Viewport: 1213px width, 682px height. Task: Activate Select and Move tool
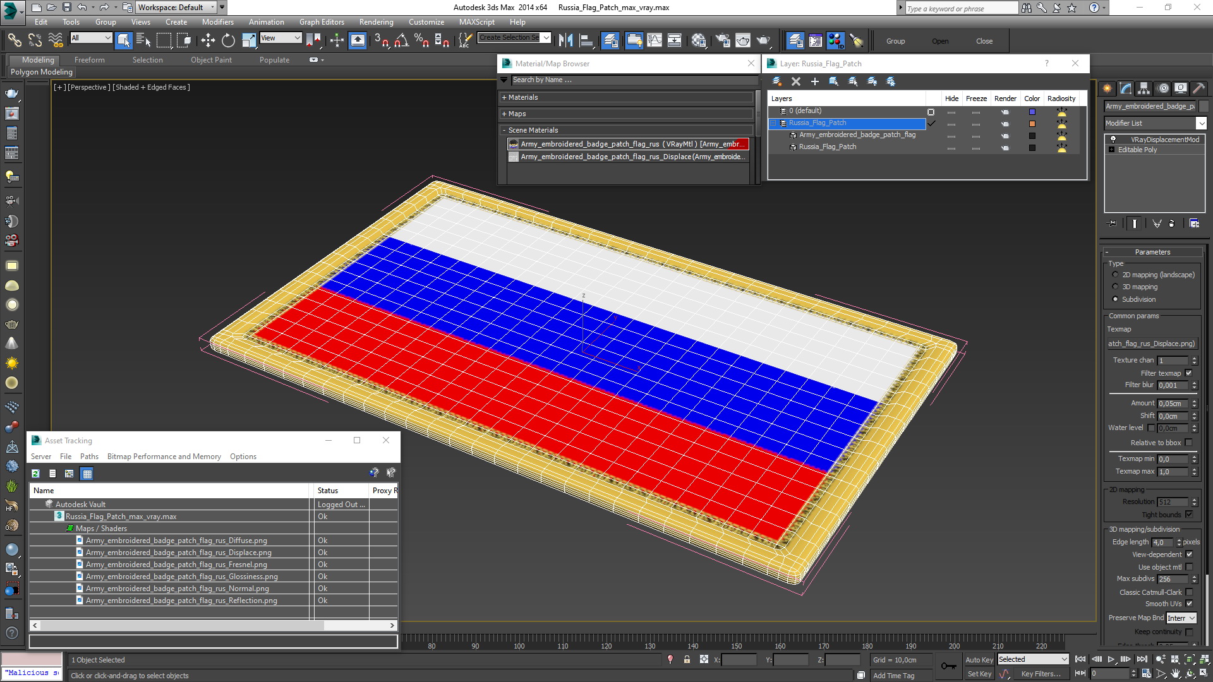click(208, 41)
